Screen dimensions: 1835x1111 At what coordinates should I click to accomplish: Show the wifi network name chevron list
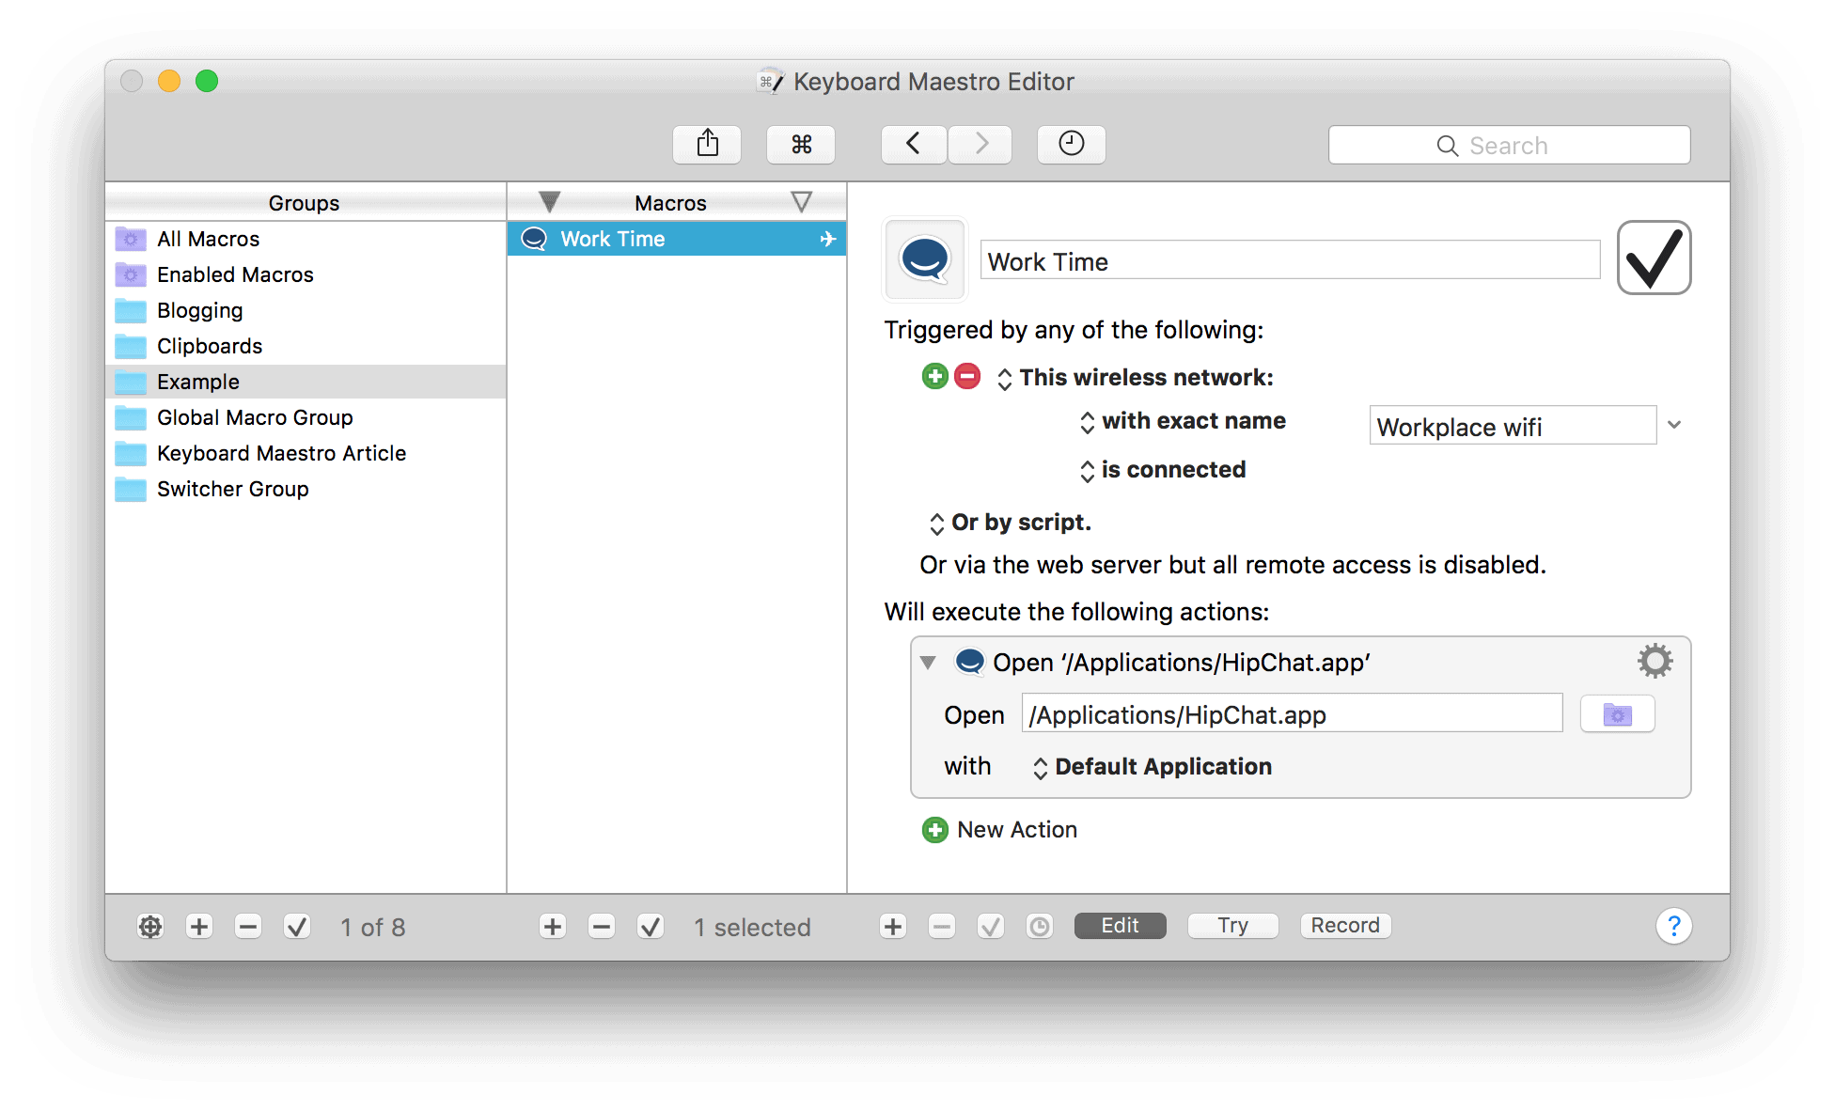1674,425
